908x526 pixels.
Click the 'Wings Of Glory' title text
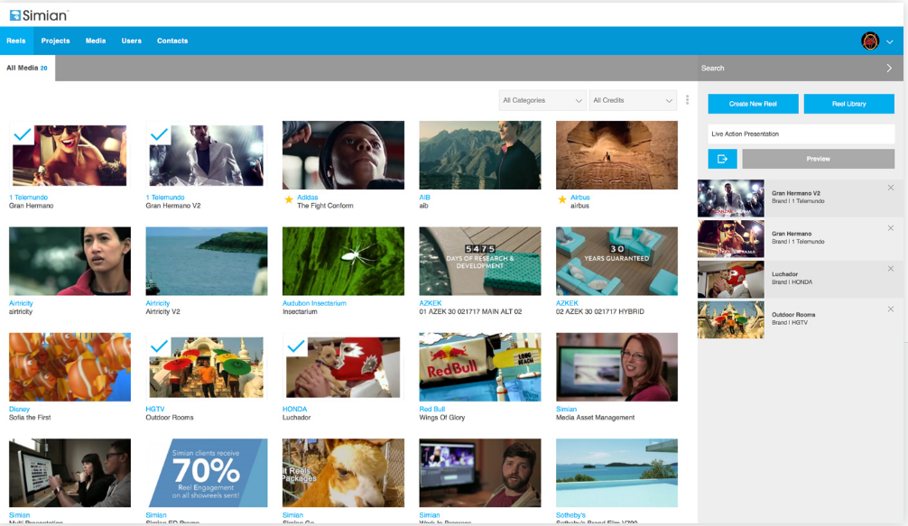(x=442, y=418)
